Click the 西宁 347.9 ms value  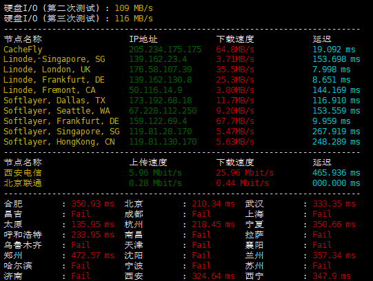point(332,276)
